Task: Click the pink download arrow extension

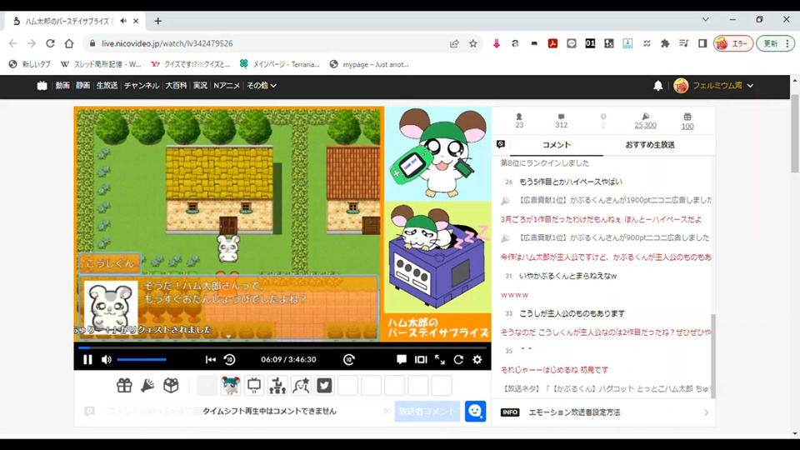Action: [496, 44]
